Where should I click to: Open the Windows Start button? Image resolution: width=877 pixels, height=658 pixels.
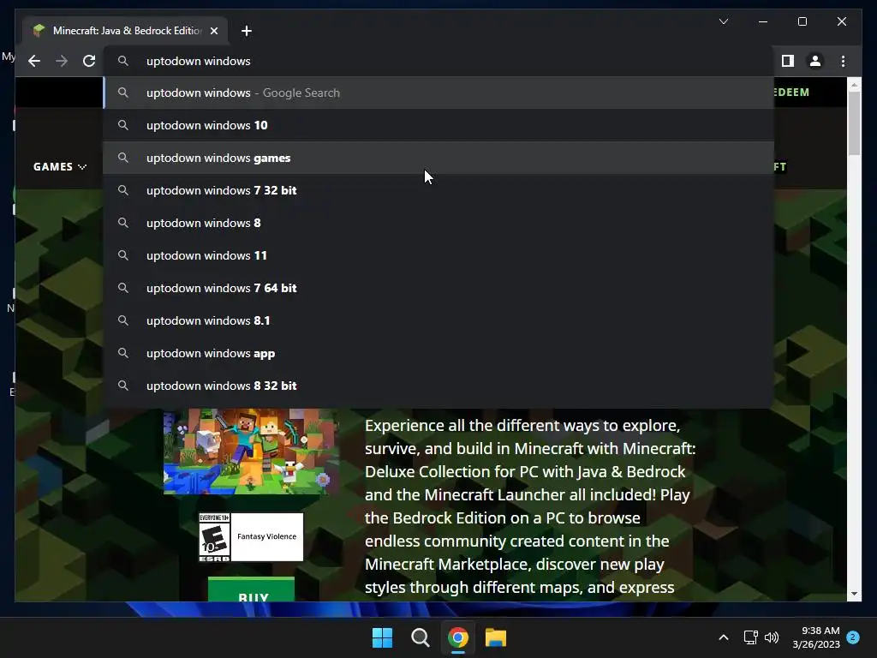click(x=382, y=637)
